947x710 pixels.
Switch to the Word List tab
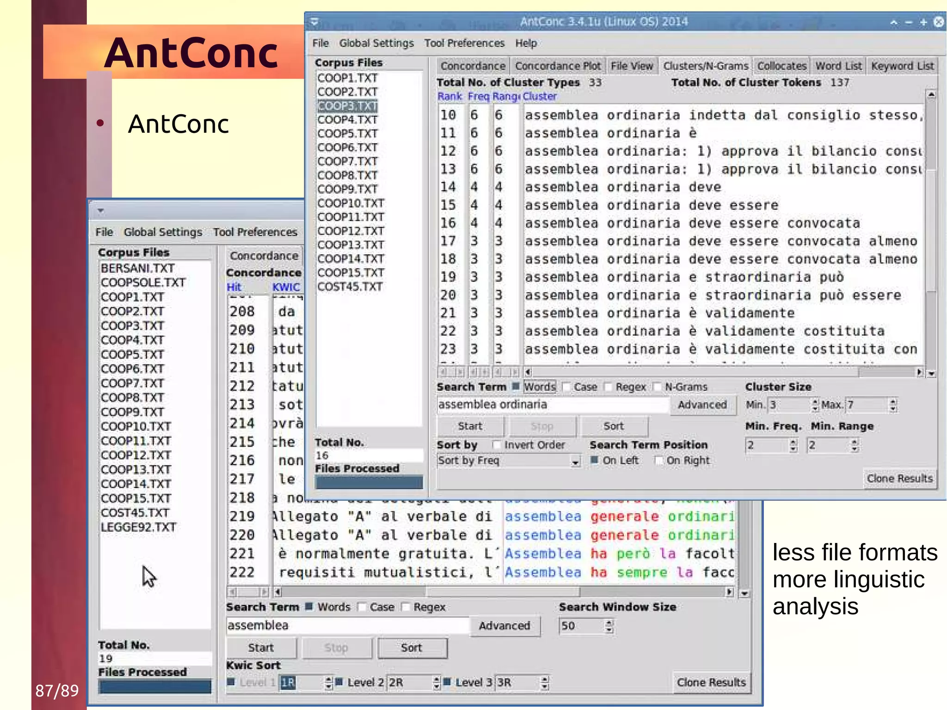point(838,66)
